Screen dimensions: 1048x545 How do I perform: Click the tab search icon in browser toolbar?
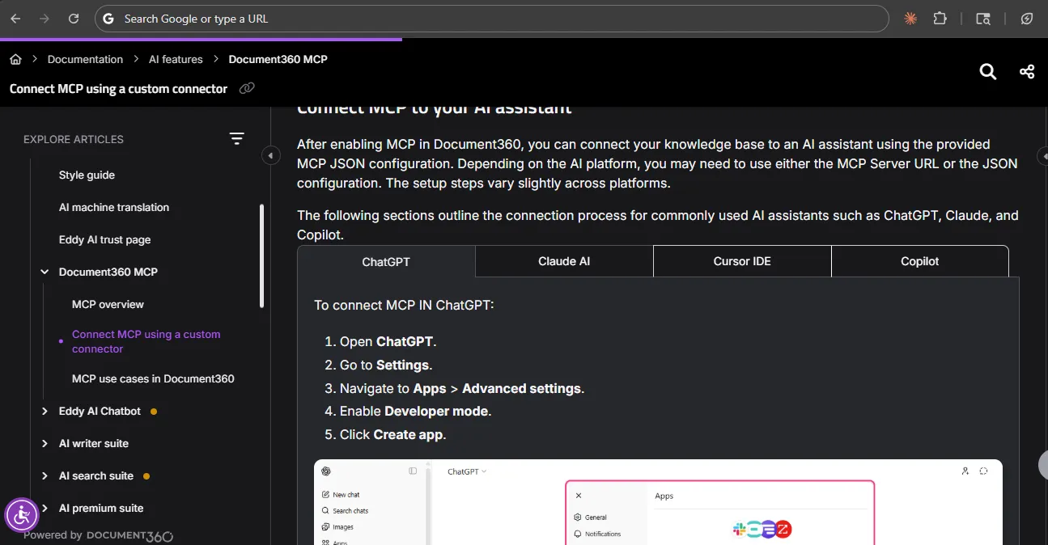point(983,19)
